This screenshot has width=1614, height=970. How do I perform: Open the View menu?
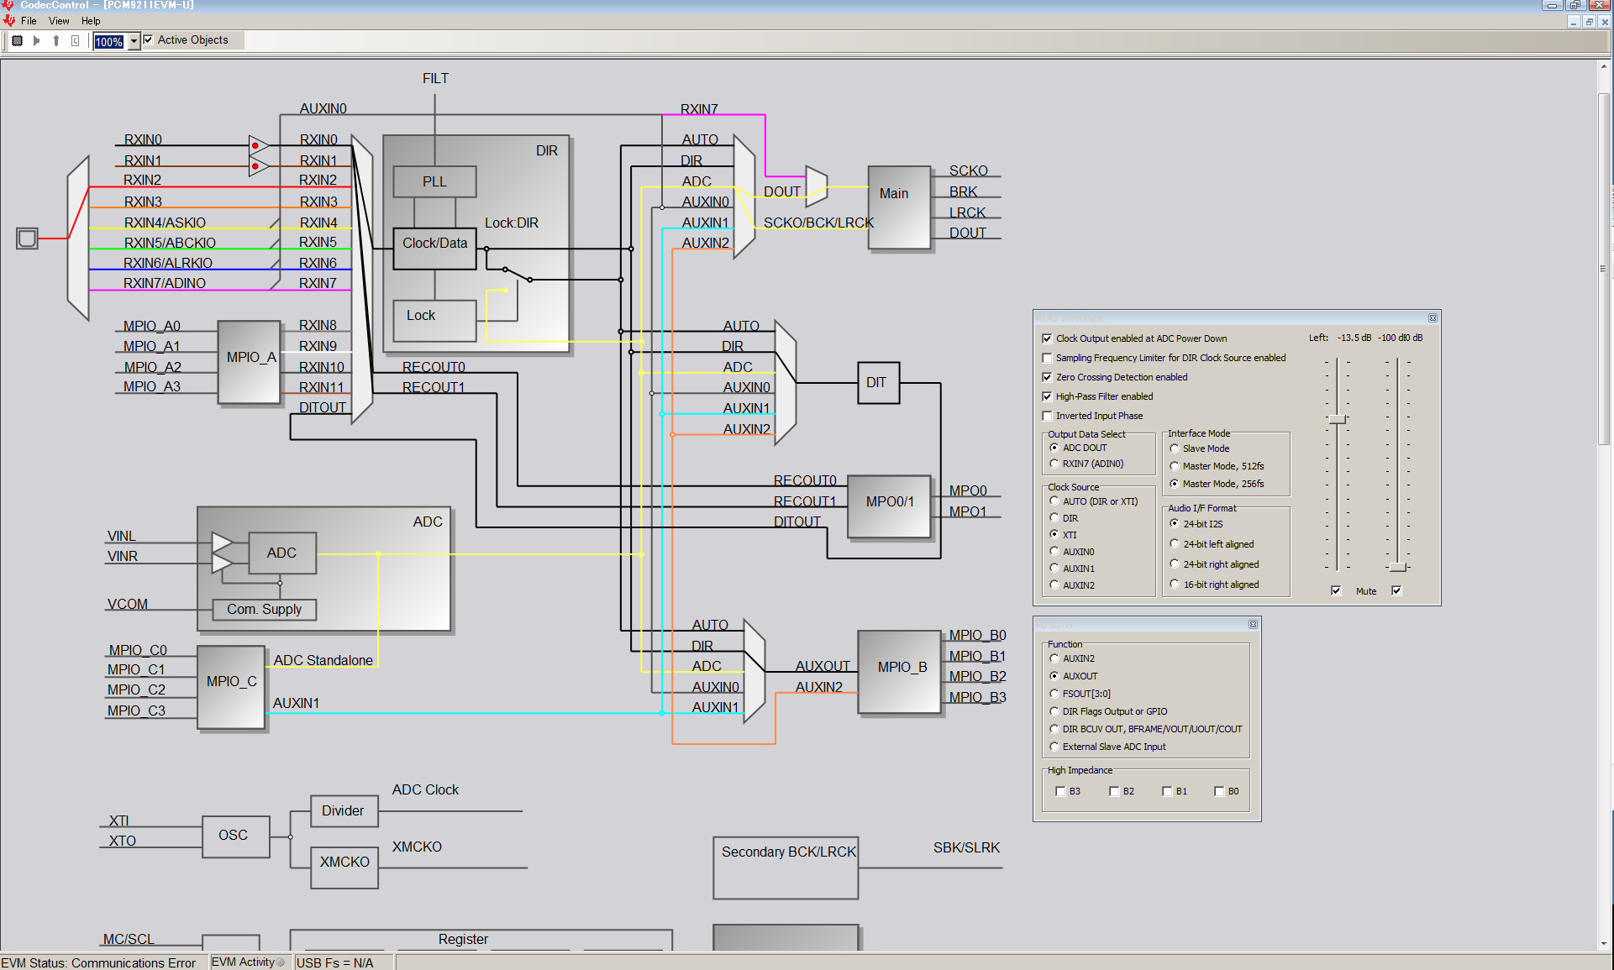point(59,21)
